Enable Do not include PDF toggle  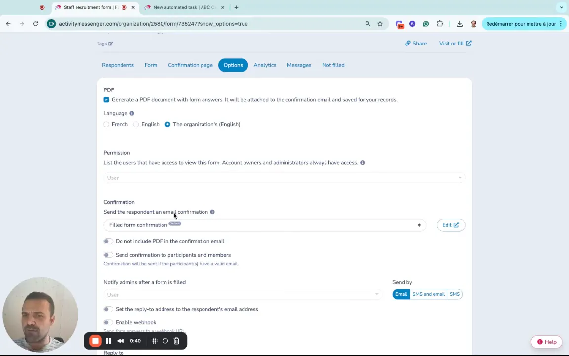pyautogui.click(x=107, y=241)
